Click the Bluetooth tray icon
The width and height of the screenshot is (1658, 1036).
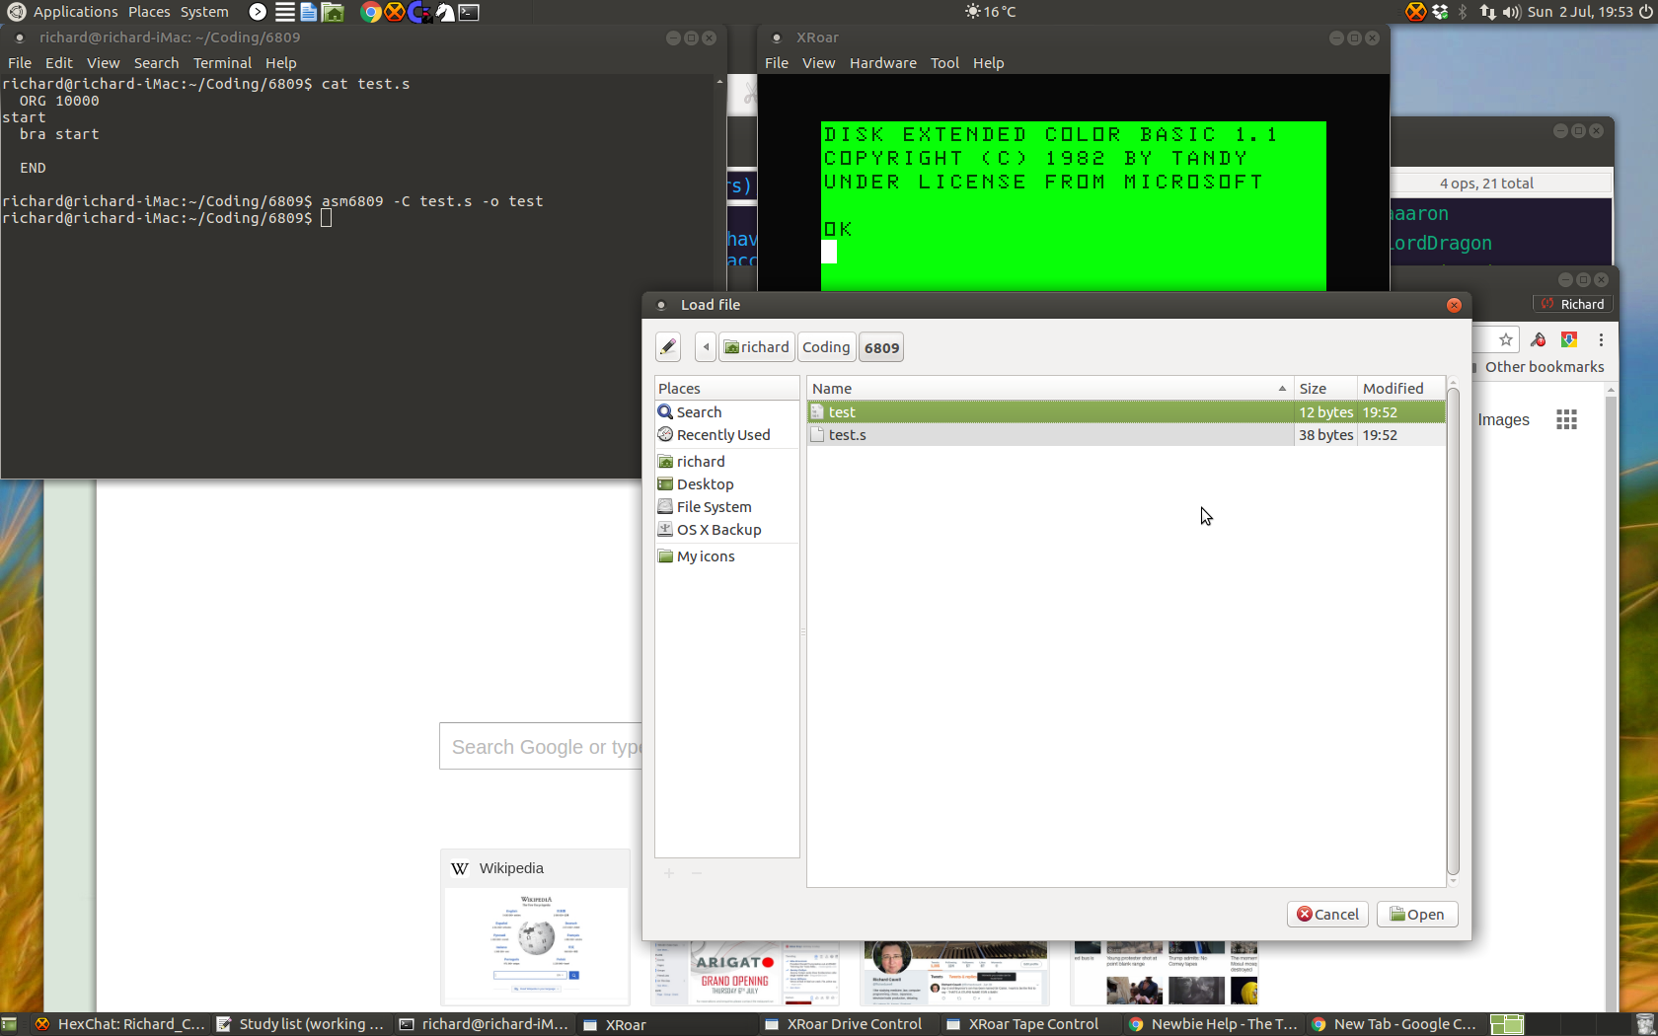coord(1464,12)
